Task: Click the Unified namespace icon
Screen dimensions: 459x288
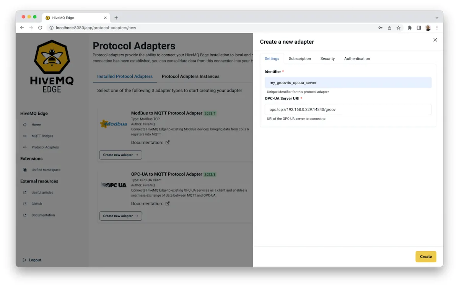Action: 25,170
